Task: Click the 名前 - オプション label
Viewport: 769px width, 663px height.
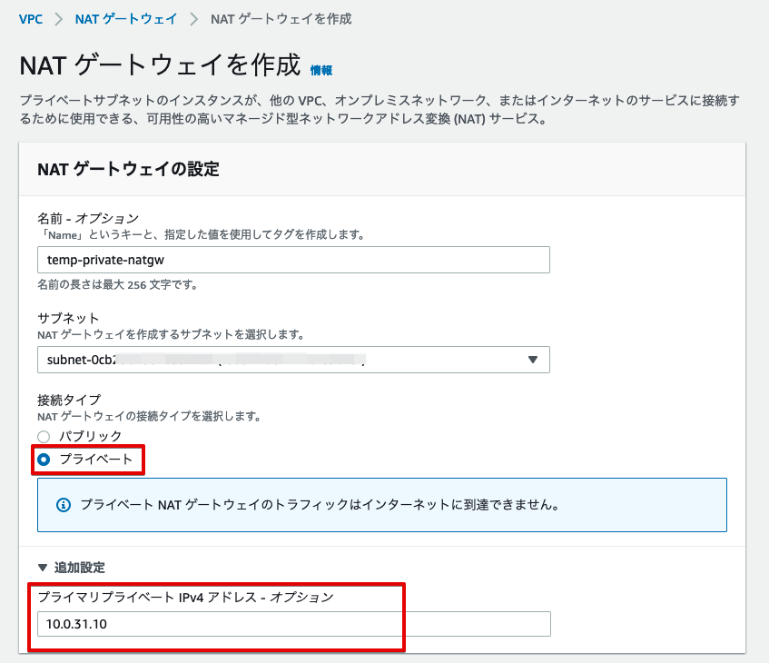Action: pyautogui.click(x=88, y=218)
